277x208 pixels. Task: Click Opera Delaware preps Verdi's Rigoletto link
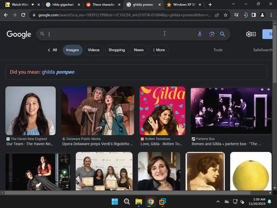click(x=97, y=144)
